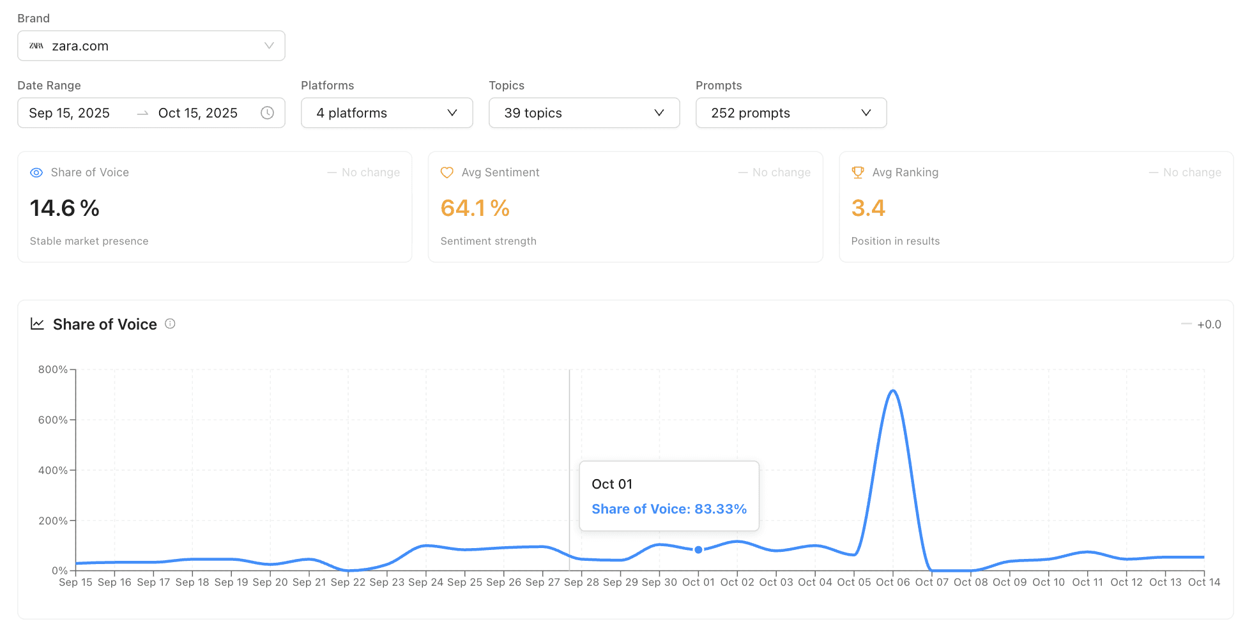Click the Share of Voice: 83.33% tooltip text
Screen dimensions: 1252x626
coord(669,509)
